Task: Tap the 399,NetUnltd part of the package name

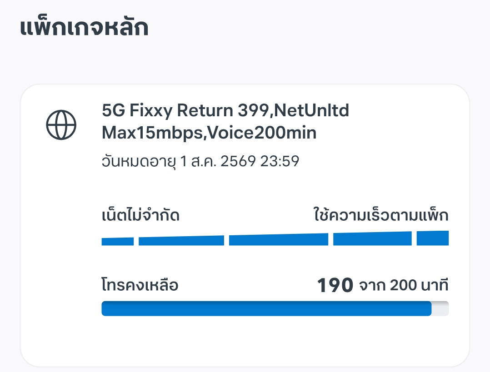Action: pos(293,110)
